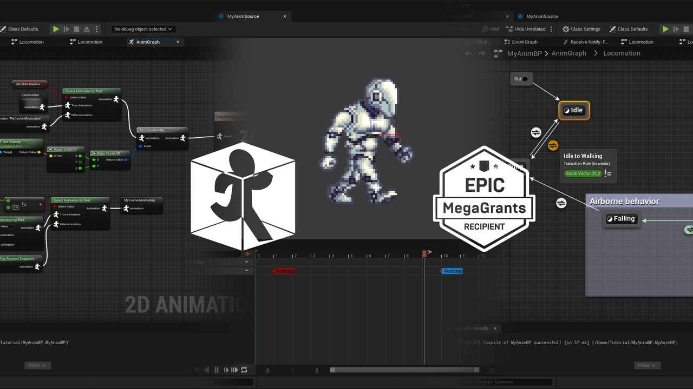The image size is (693, 389).
Task: Click the green Play simulation button at top left
Action: pos(56,29)
